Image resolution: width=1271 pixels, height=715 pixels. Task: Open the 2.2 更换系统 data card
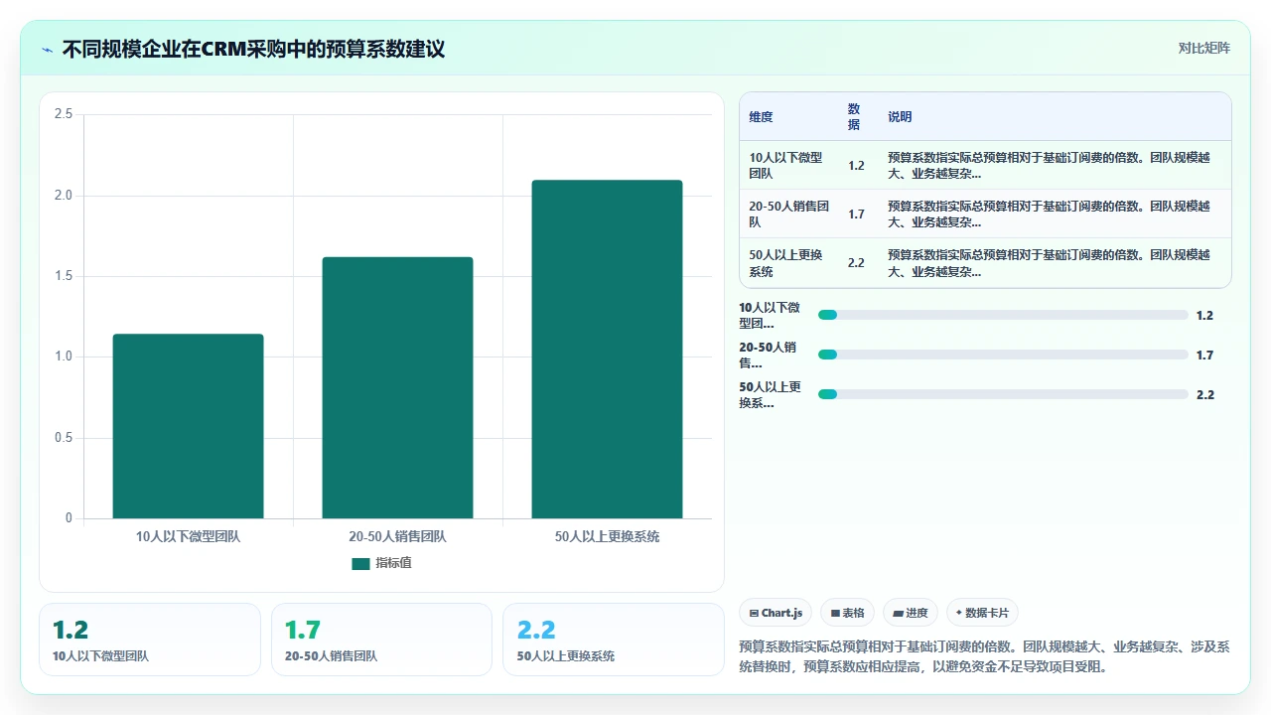614,640
